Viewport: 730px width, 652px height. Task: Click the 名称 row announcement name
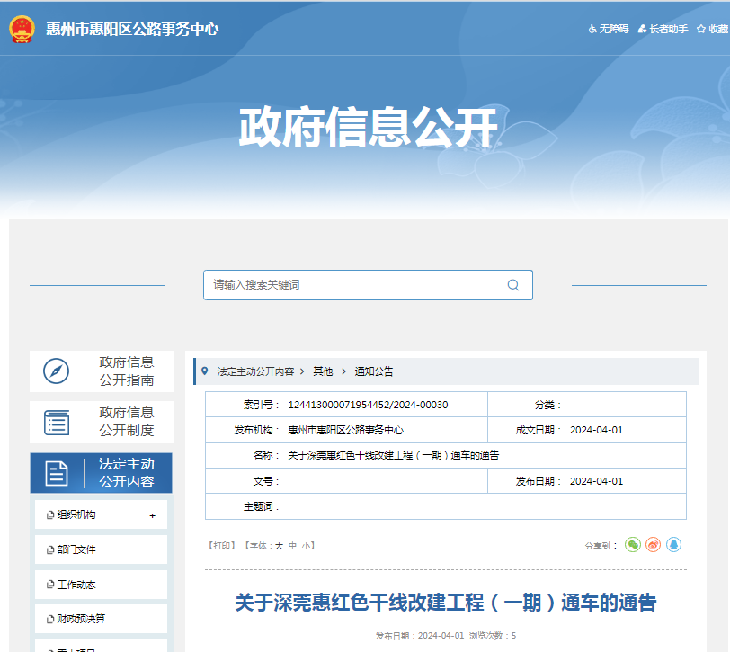394,455
